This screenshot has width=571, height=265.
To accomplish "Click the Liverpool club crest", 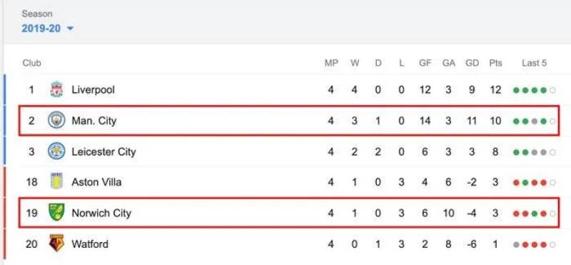I will coord(56,90).
